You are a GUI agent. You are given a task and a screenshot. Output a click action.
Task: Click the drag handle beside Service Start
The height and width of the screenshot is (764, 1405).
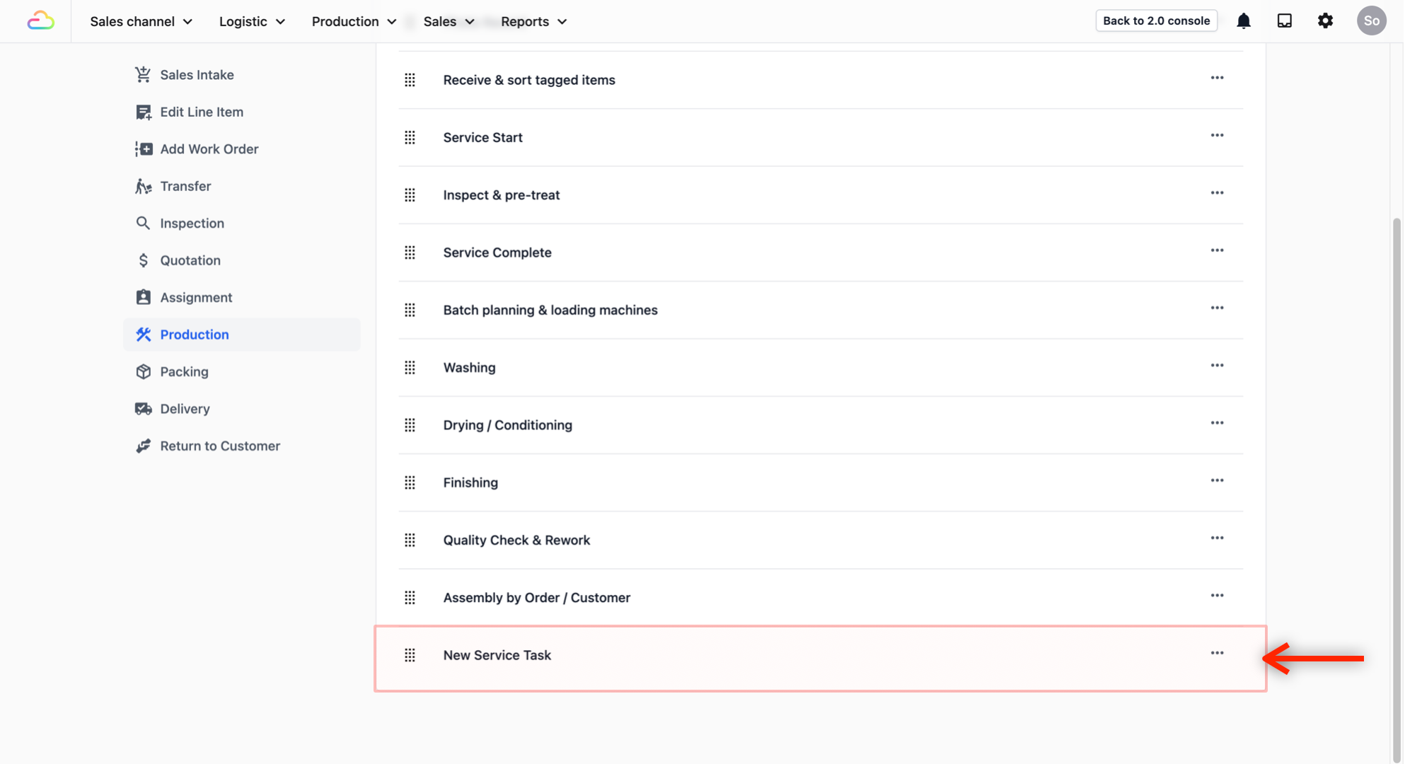(x=410, y=137)
